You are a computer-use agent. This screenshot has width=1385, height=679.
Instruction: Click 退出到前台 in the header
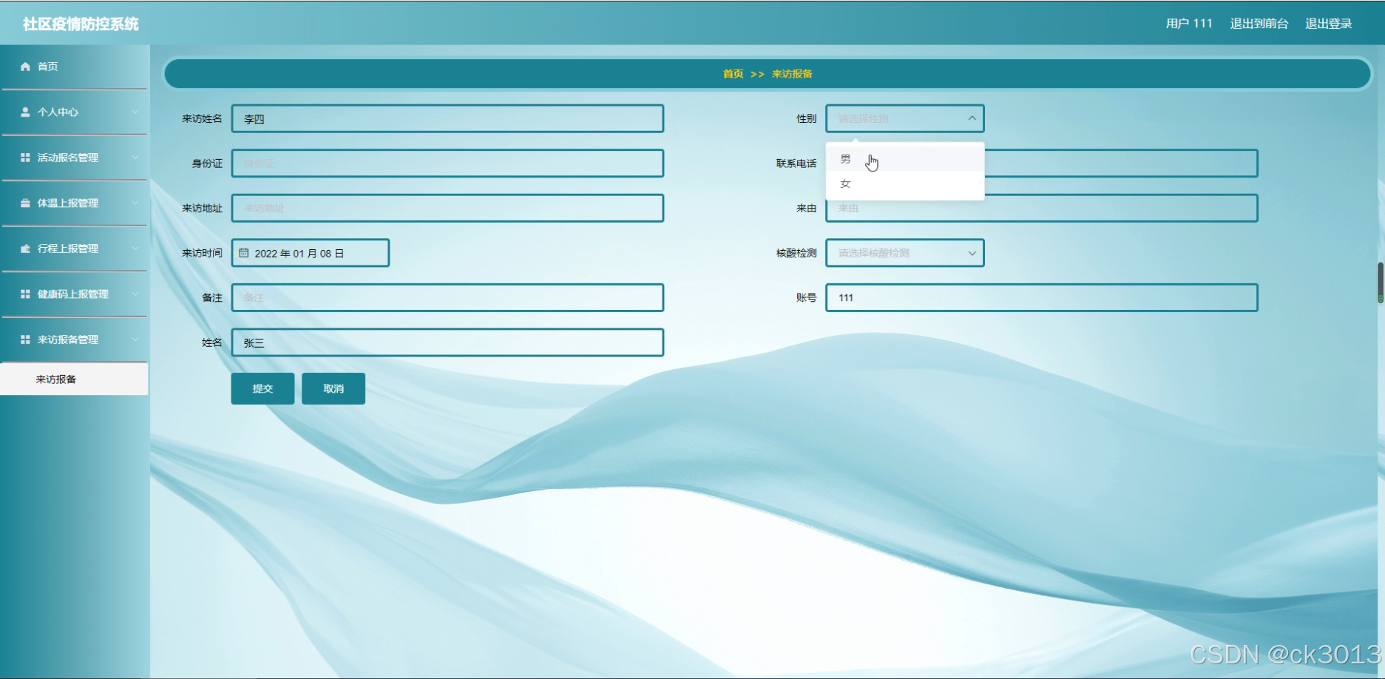pyautogui.click(x=1259, y=24)
